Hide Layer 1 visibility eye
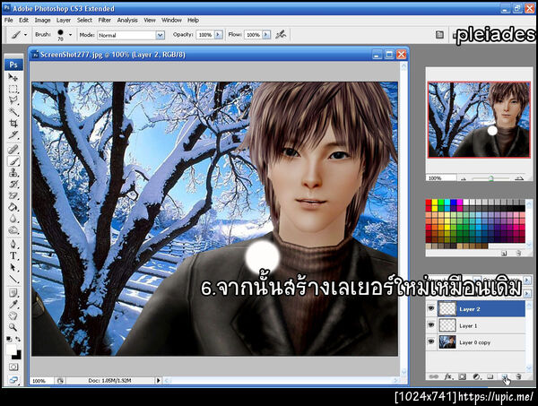538x406 pixels. [431, 325]
